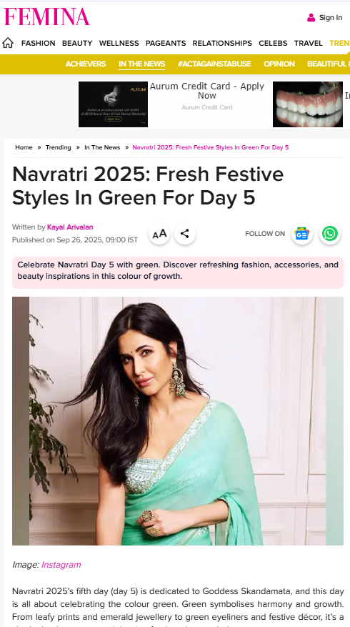
Task: Click the Trending breadcrumb link
Action: [59, 147]
